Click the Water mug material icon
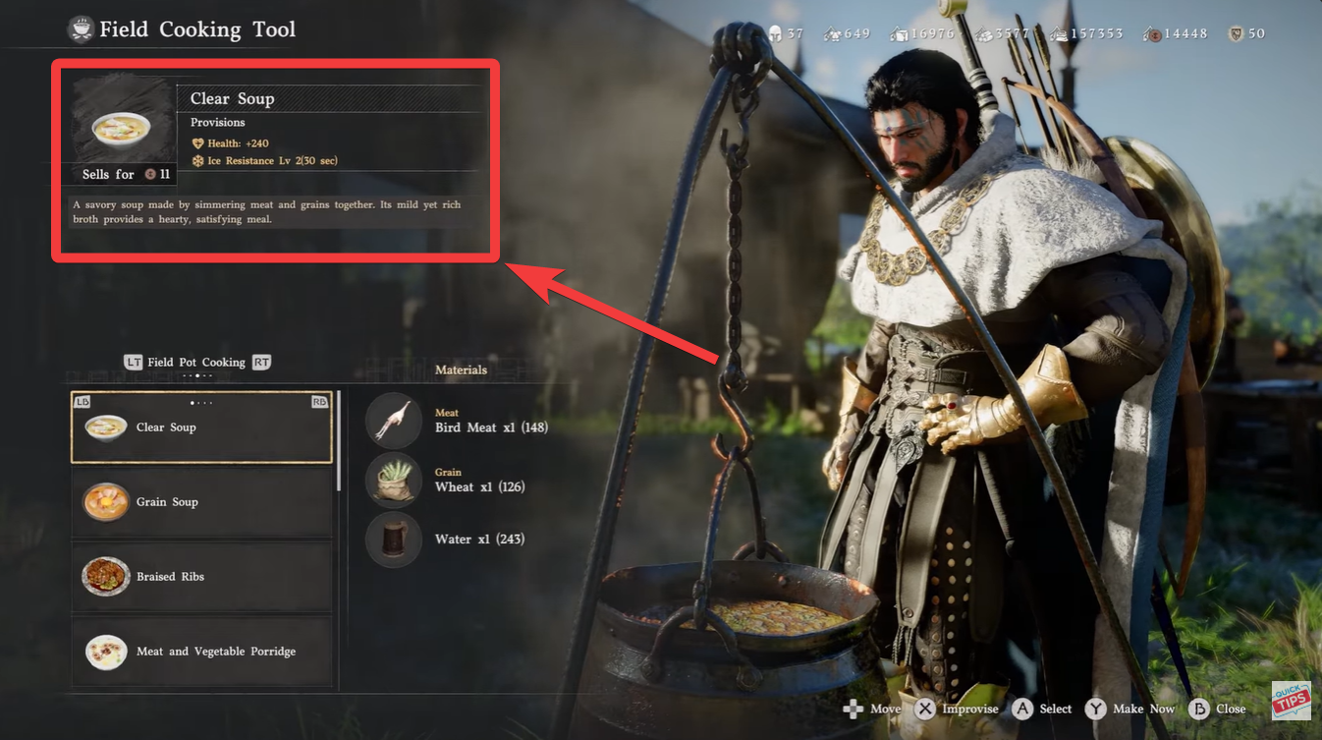 pos(394,540)
